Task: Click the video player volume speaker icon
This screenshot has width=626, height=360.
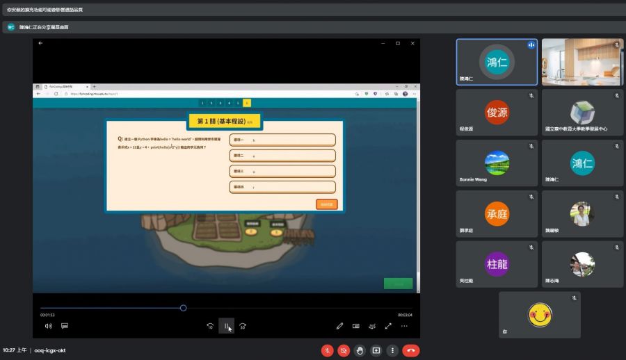Action: coord(48,326)
